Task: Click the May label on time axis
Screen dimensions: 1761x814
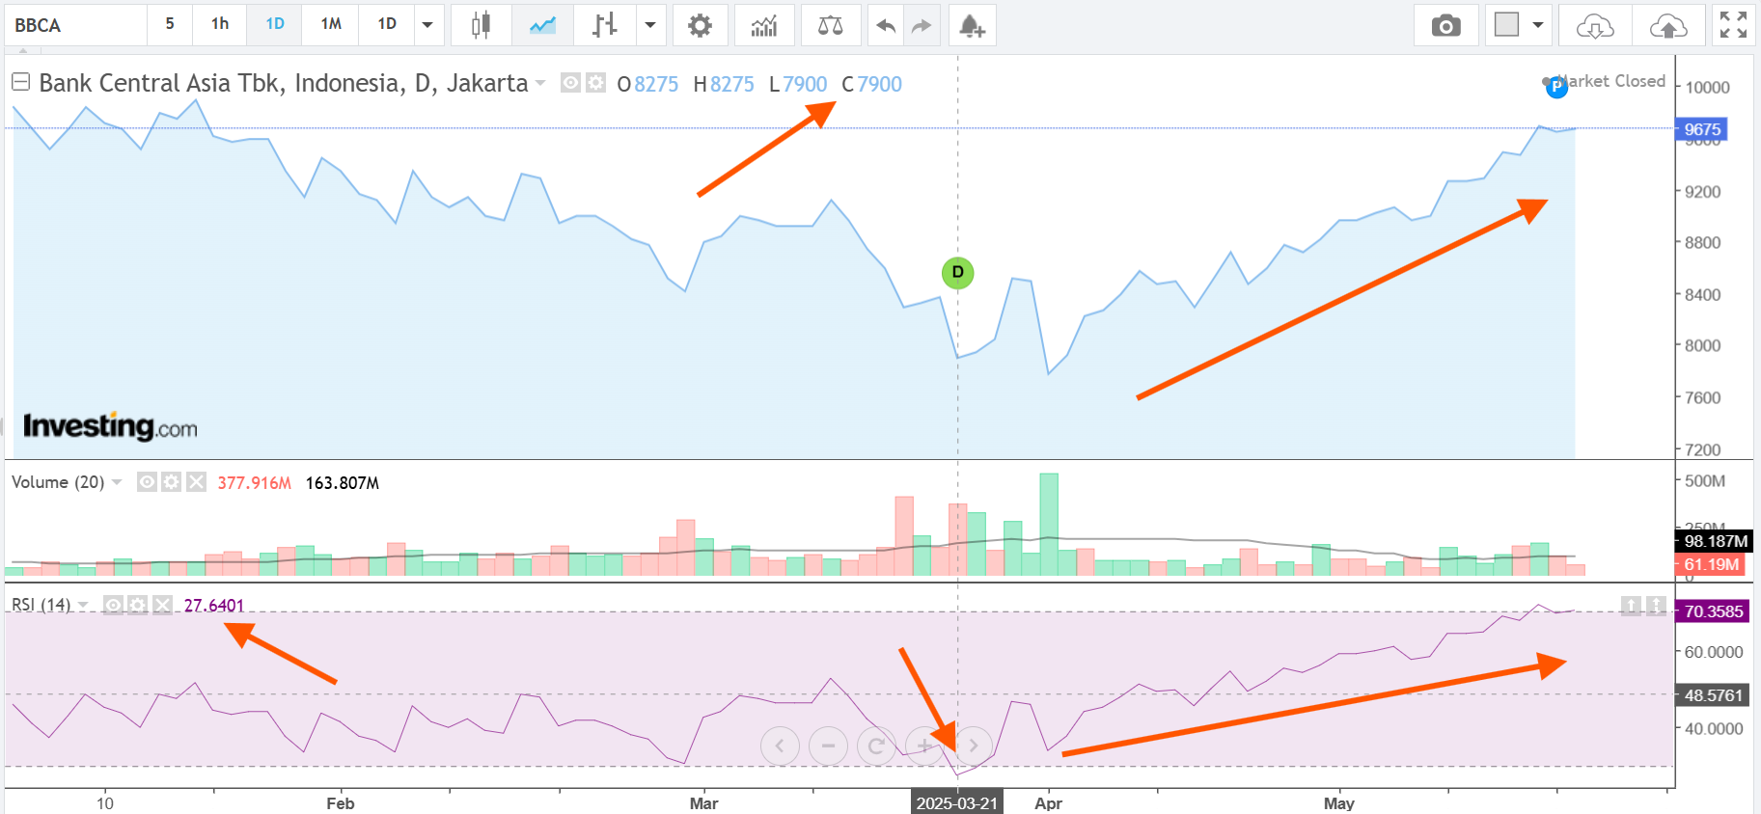Action: point(1339,803)
